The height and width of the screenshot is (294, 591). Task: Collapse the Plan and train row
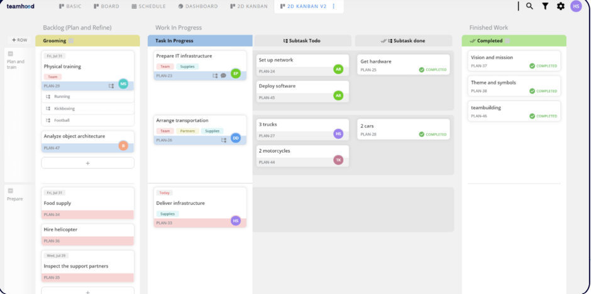coord(11,54)
